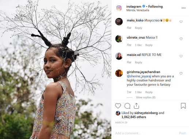Share the post via share icon
This screenshot has height=139, width=189.
tap(136, 106)
